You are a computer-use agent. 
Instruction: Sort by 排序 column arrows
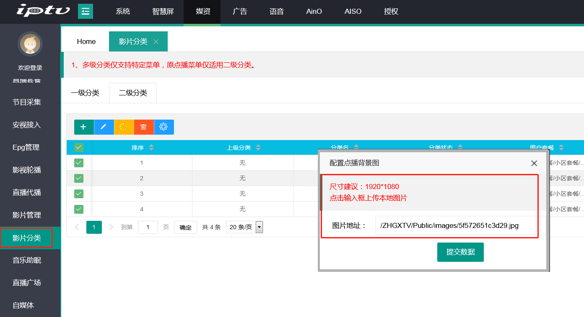[151, 148]
